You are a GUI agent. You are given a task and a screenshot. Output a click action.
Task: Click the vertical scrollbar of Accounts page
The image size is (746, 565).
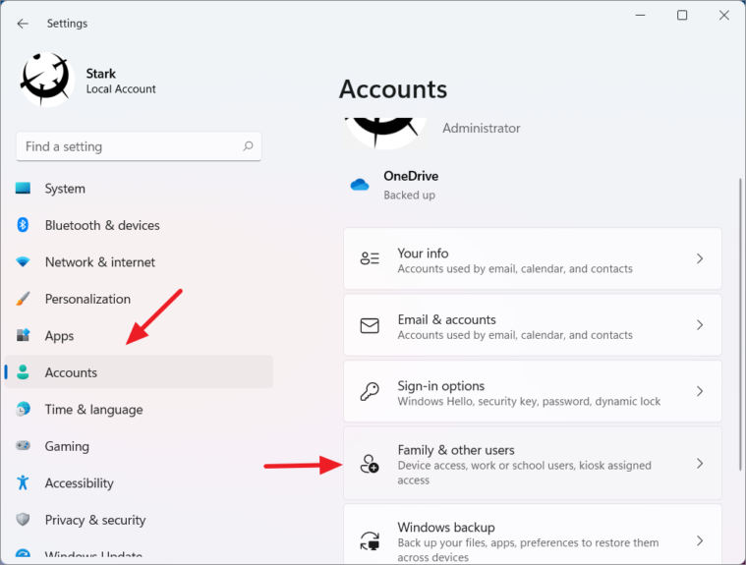pyautogui.click(x=740, y=324)
